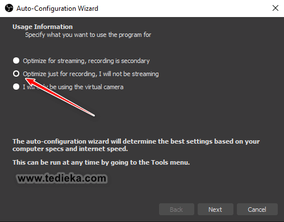Click the 'Tools menu' hint sentence

click(101, 162)
